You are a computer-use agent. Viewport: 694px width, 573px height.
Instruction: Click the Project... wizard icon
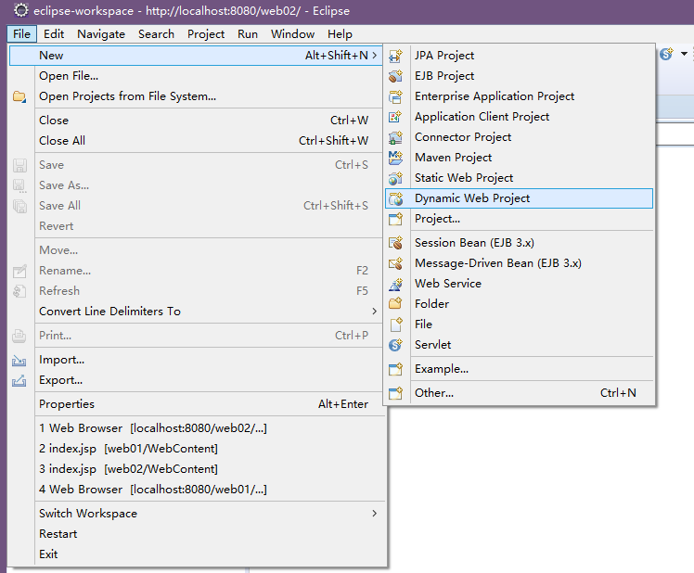395,219
